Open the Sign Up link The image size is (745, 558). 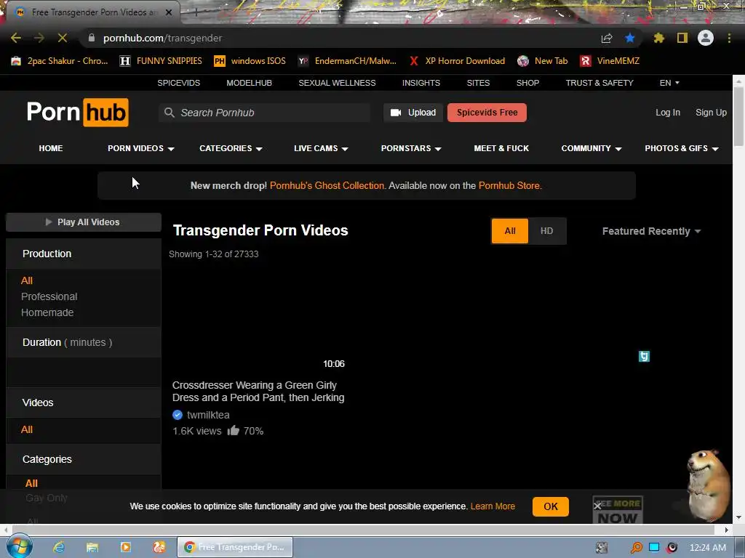711,113
